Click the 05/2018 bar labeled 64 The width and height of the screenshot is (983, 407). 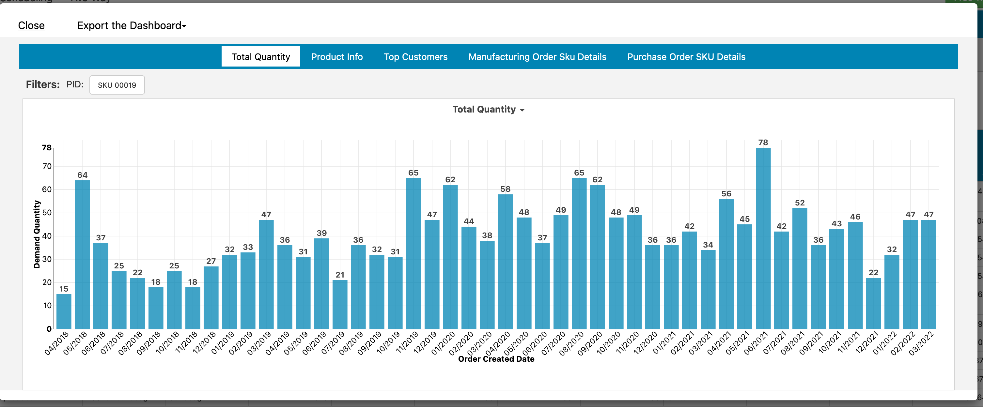click(83, 254)
